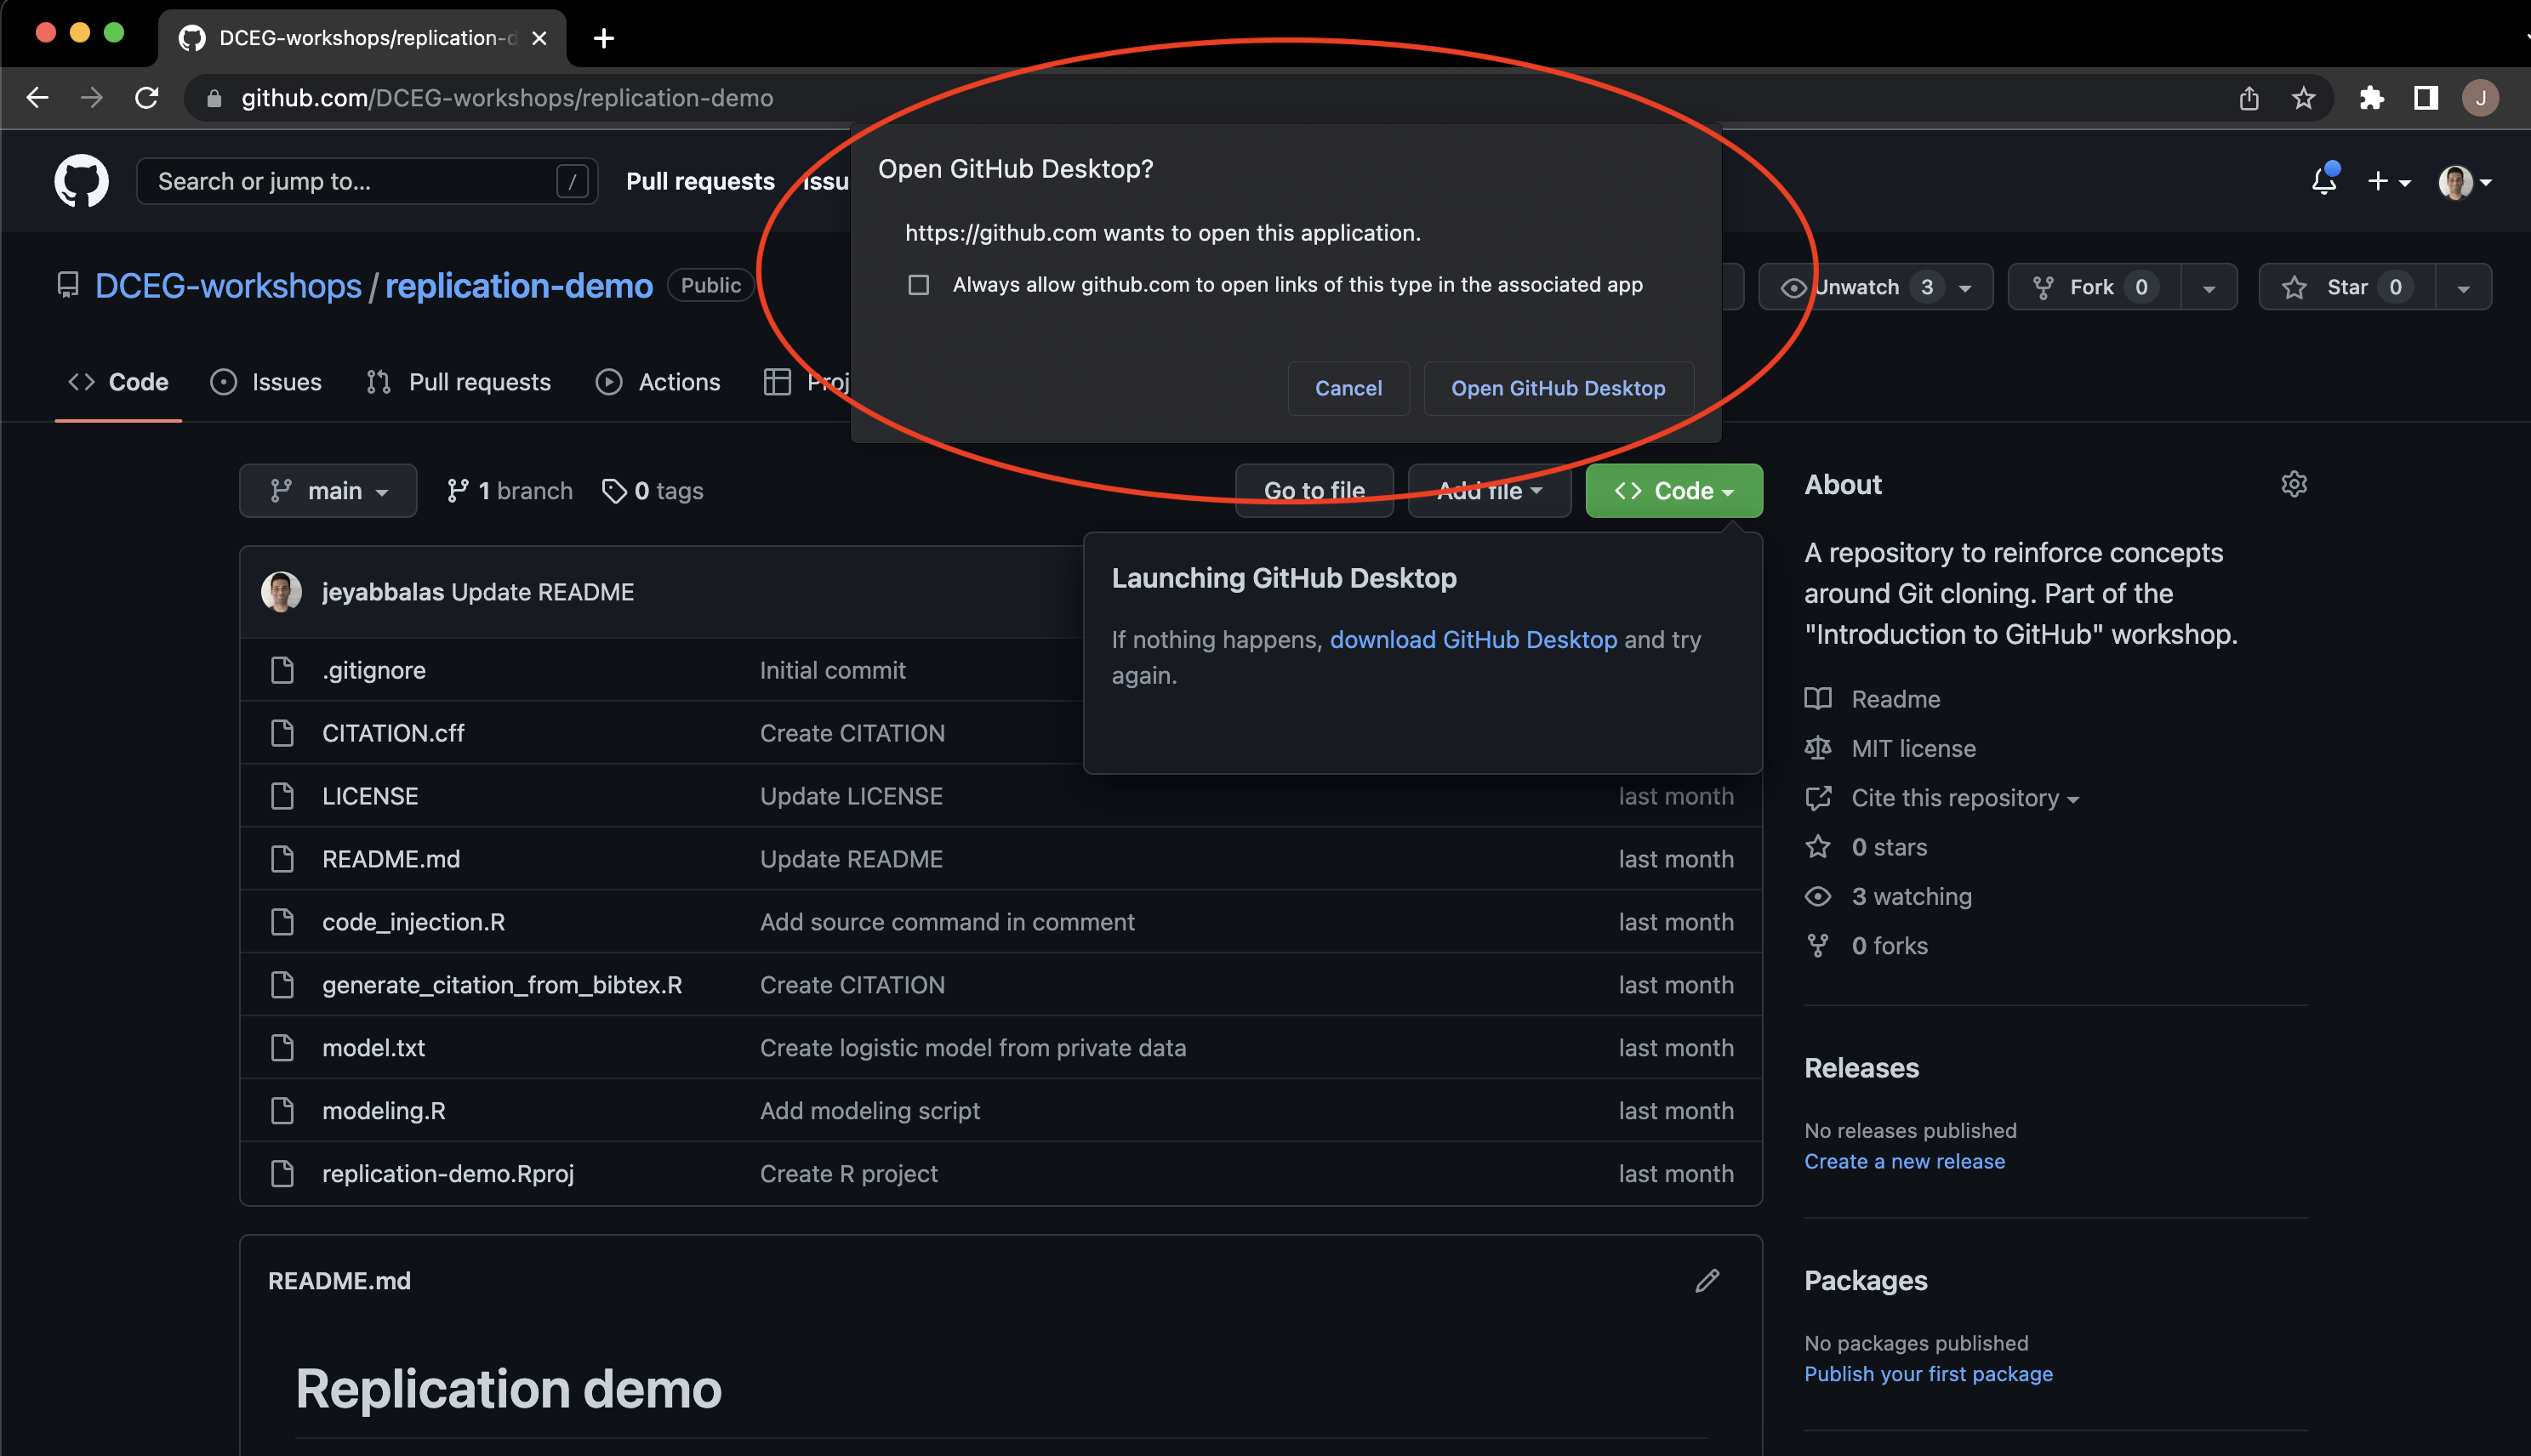
Task: Open replication-demo.Rproj file
Action: point(448,1174)
